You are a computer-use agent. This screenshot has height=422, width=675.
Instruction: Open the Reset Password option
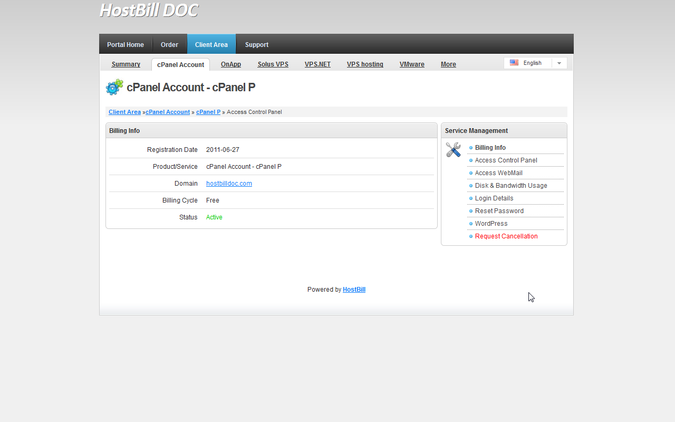[499, 211]
